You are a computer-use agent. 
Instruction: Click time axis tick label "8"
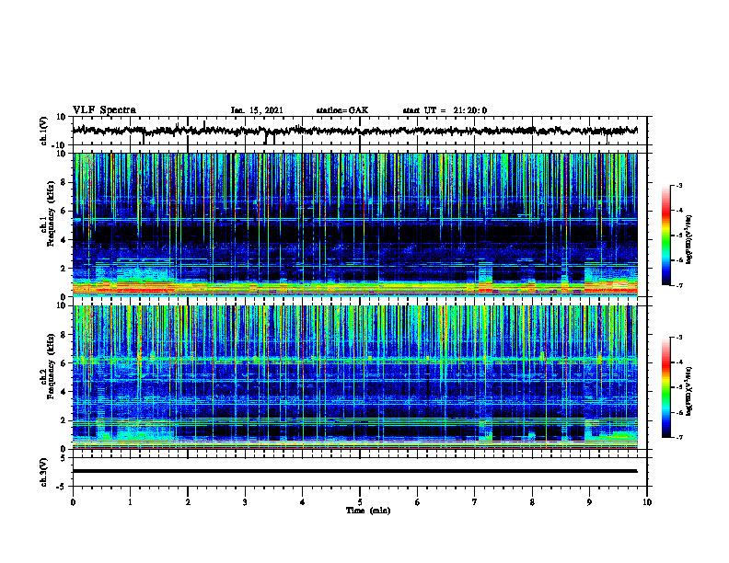pyautogui.click(x=532, y=502)
